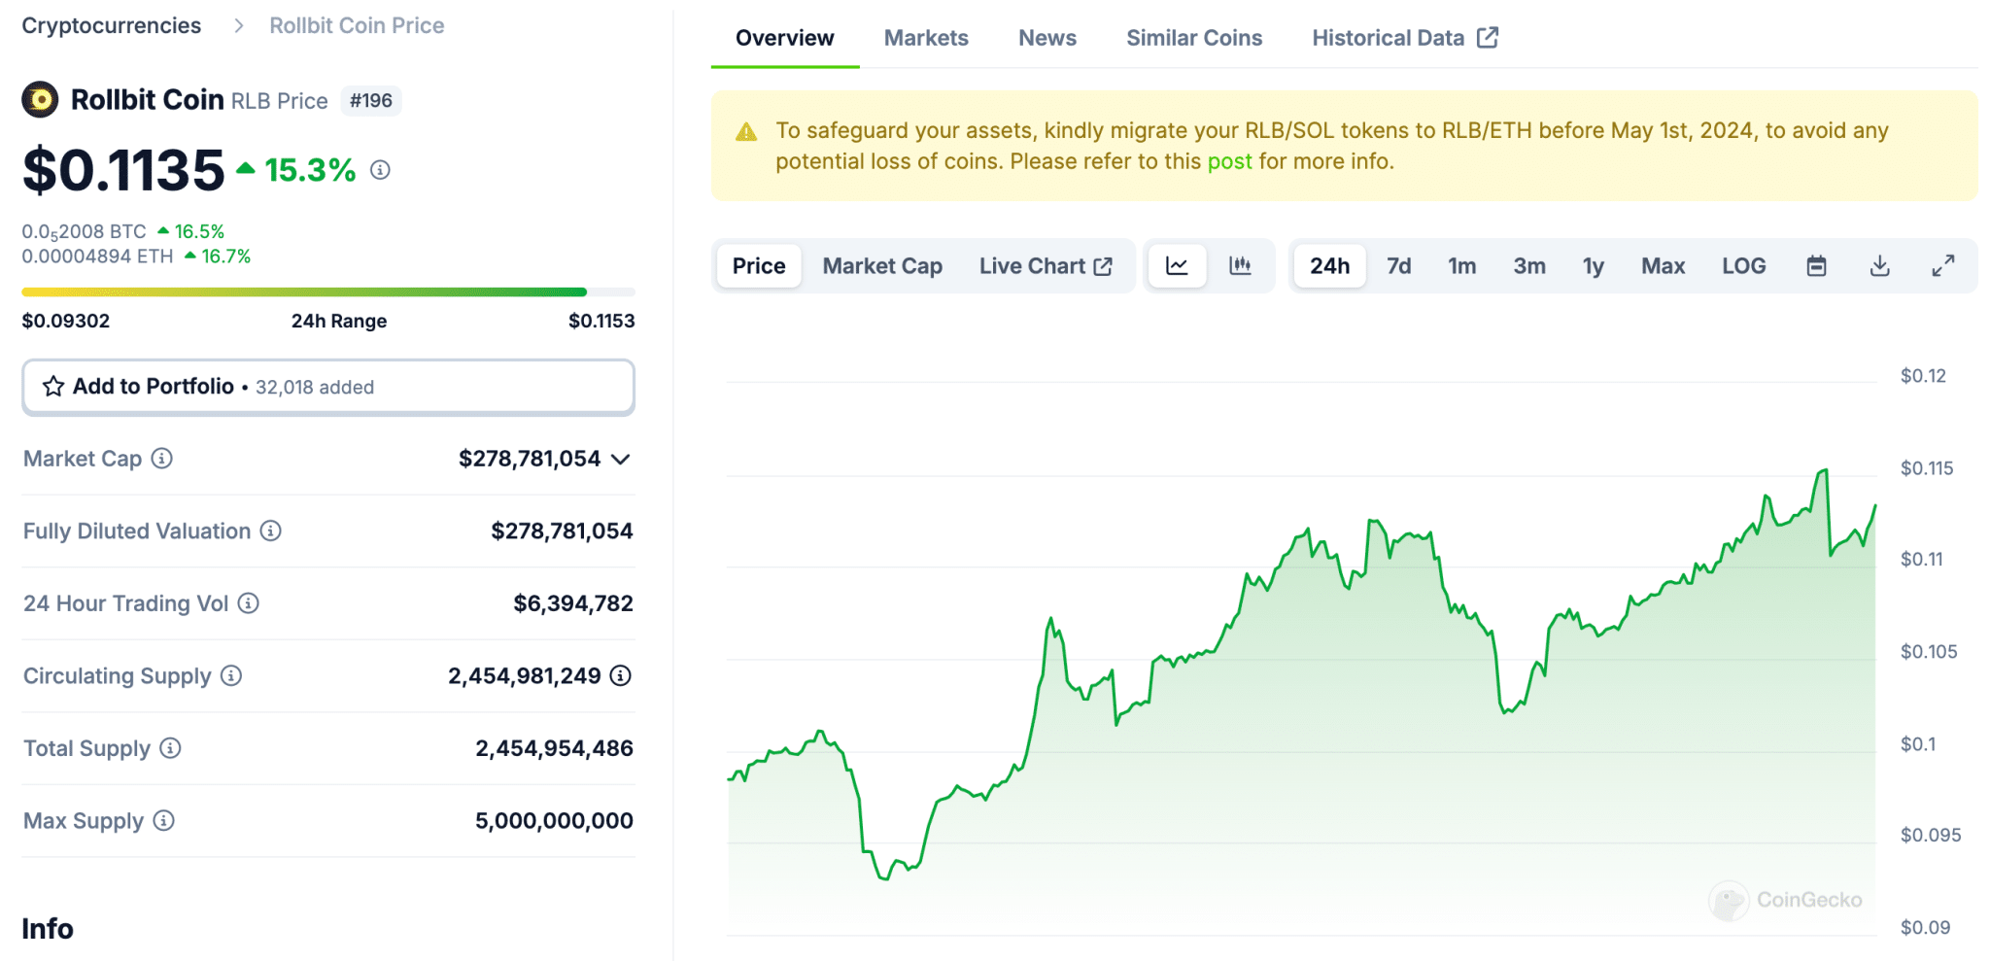Go to Similar Coins tab
The image size is (1990, 961).
[x=1193, y=38]
